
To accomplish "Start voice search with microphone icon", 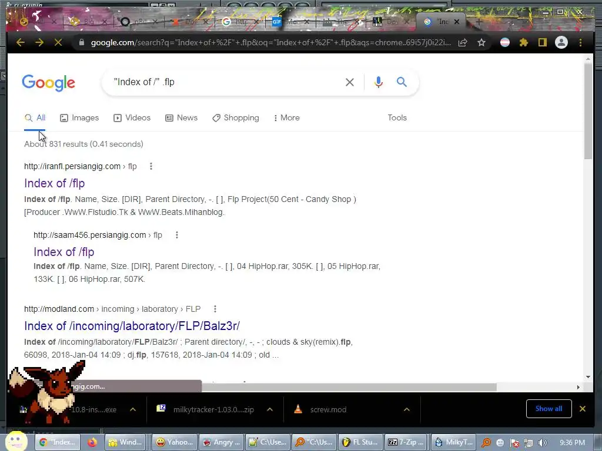I will [x=378, y=82].
